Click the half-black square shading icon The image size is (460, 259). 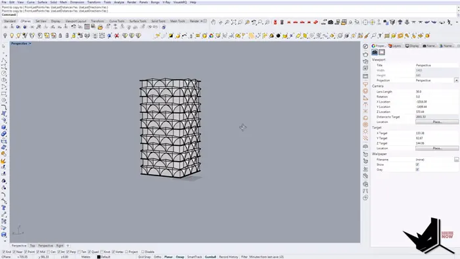click(171, 35)
